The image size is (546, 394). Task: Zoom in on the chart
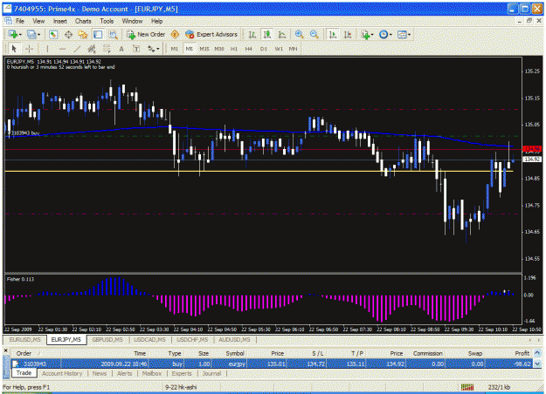299,34
